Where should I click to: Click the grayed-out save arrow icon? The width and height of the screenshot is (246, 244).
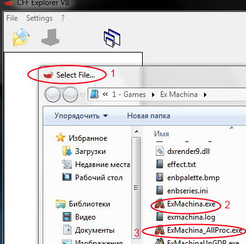(50, 38)
